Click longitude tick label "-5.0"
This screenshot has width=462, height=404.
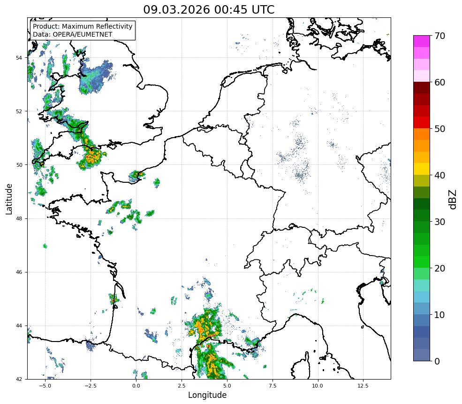[x=45, y=386]
